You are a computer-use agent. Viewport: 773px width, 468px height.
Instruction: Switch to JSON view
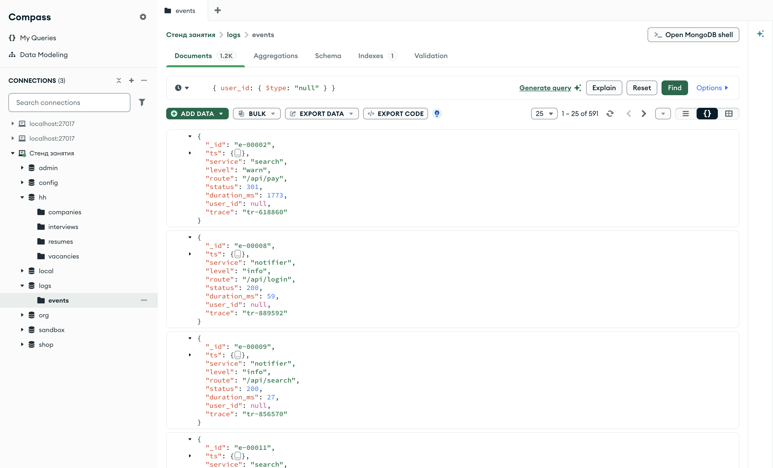click(x=707, y=114)
